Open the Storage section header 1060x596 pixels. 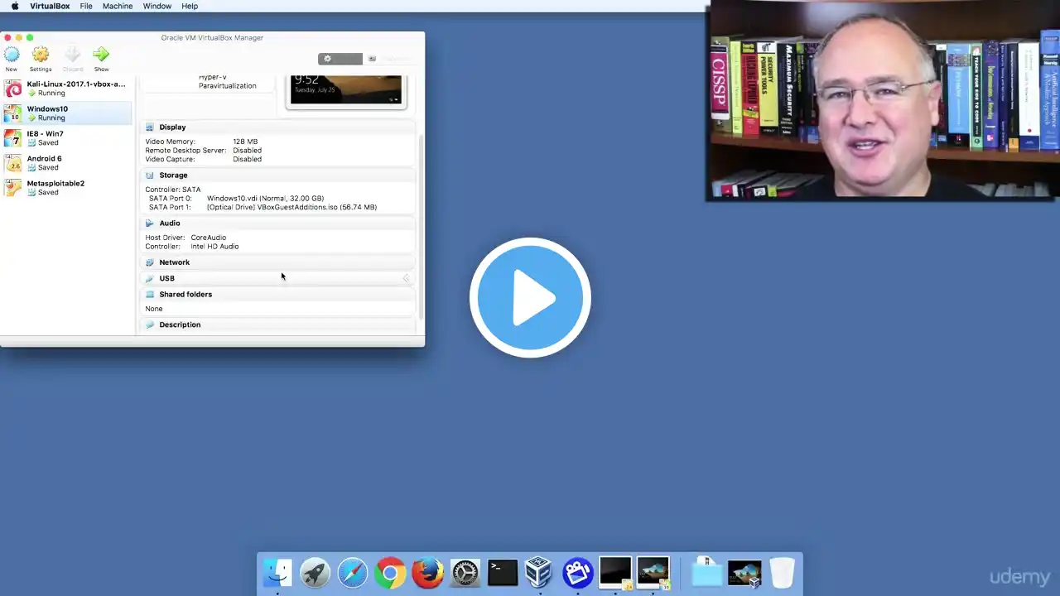point(278,175)
